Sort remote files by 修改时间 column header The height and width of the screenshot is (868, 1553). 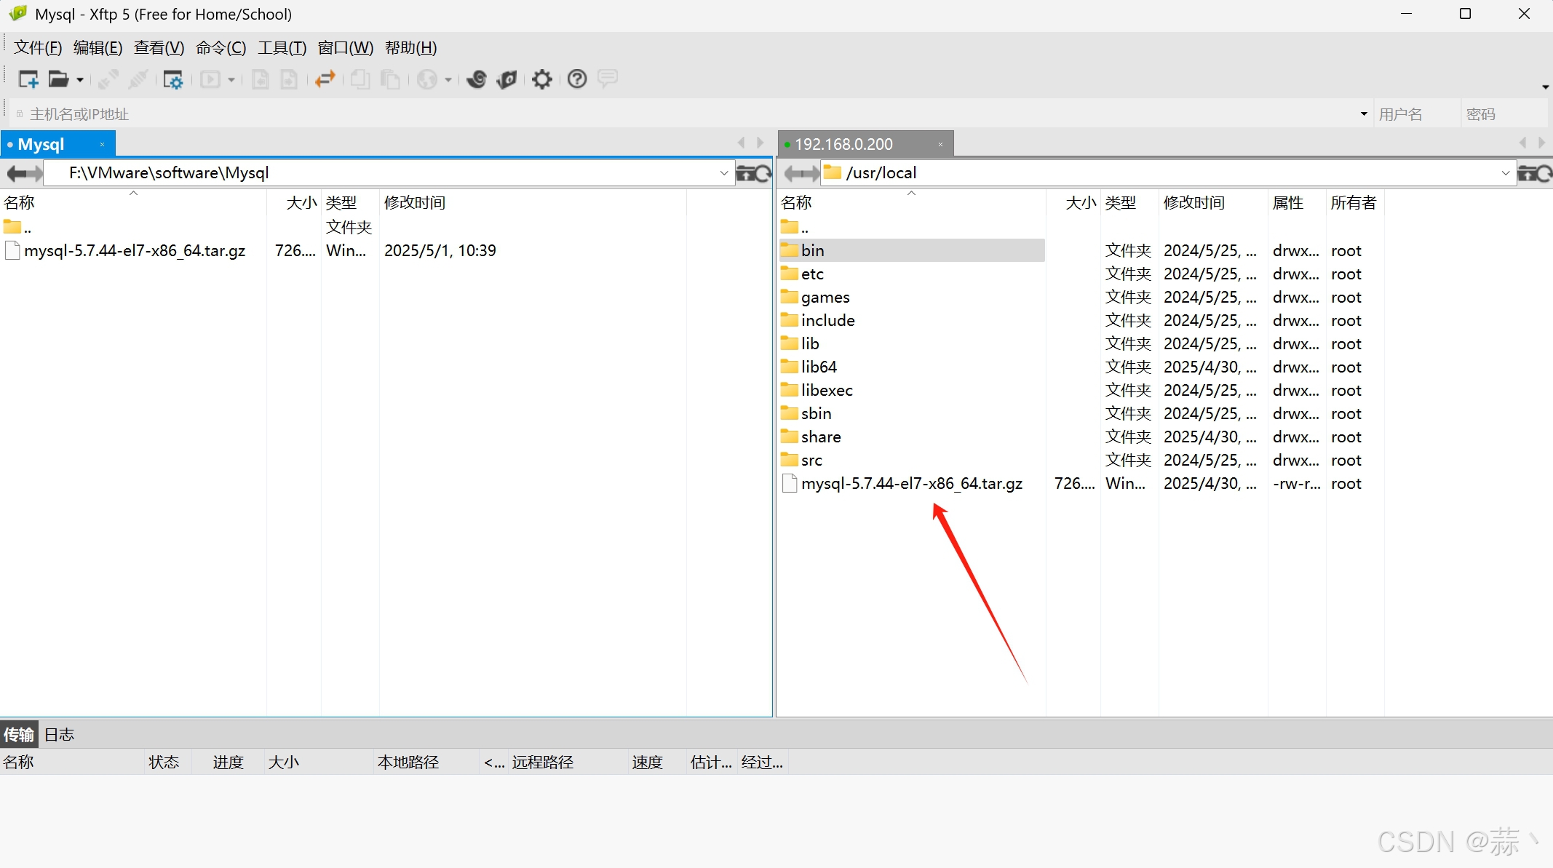[1193, 202]
